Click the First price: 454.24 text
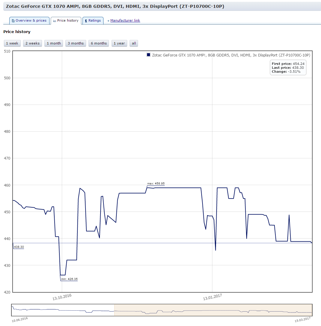 tap(288, 64)
